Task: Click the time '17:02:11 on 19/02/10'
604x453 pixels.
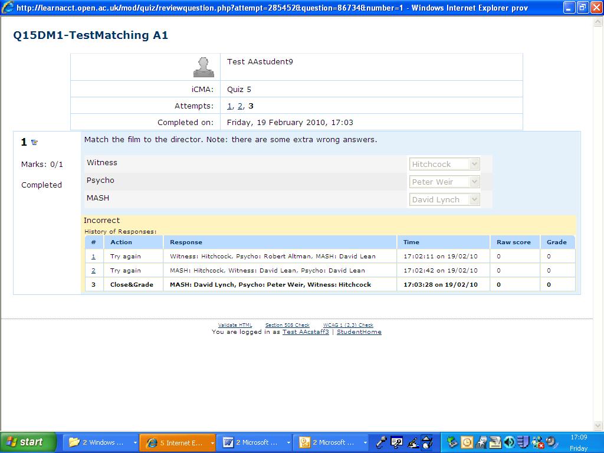Action: click(440, 256)
